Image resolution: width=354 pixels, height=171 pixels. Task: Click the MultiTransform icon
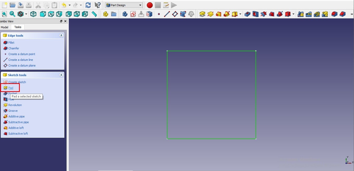325,14
